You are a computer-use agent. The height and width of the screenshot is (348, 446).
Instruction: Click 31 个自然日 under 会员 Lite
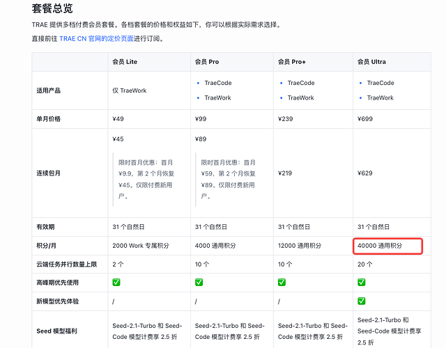[x=128, y=227]
